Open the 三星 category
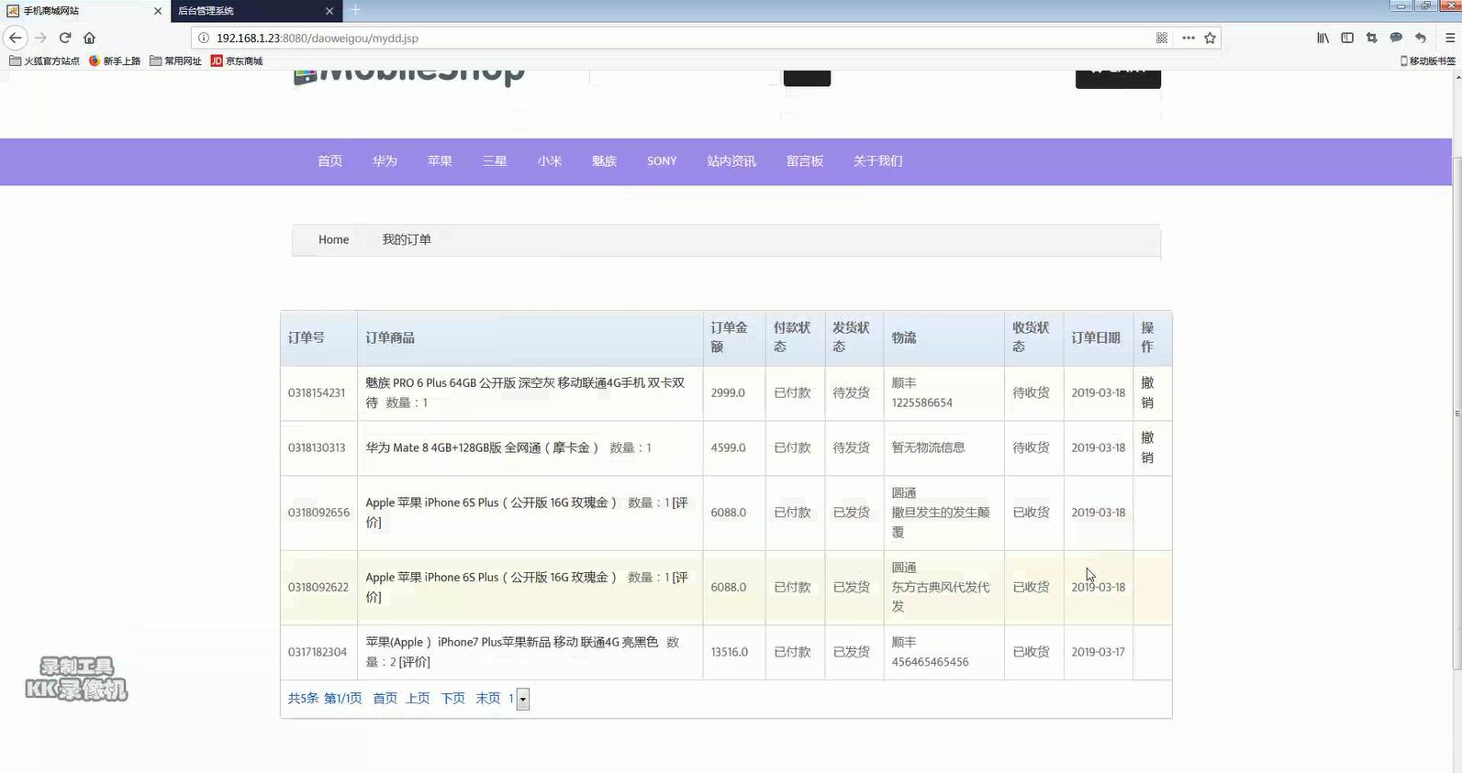The width and height of the screenshot is (1462, 773). [495, 160]
